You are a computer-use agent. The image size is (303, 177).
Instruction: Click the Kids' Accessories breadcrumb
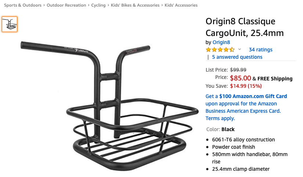click(181, 5)
